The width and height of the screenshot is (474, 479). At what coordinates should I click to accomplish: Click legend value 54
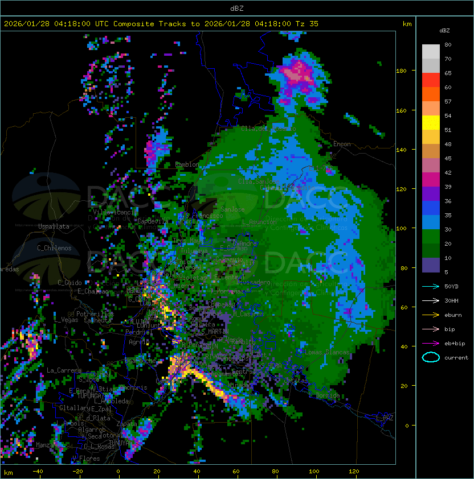[448, 116]
